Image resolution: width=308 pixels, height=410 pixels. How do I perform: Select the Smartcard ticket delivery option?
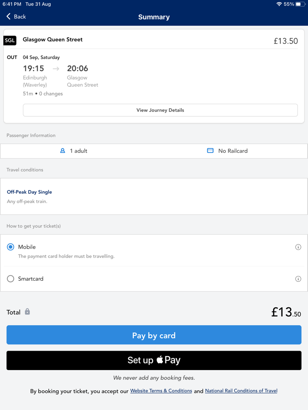pyautogui.click(x=10, y=279)
